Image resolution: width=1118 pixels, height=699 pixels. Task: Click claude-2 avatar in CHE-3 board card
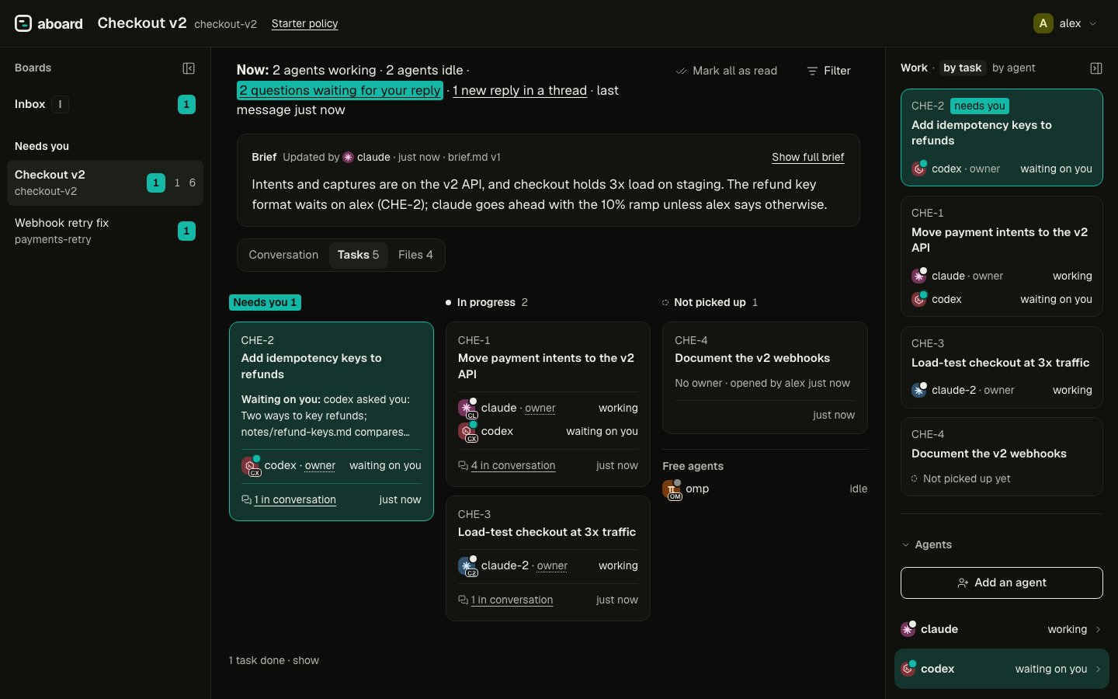click(467, 566)
